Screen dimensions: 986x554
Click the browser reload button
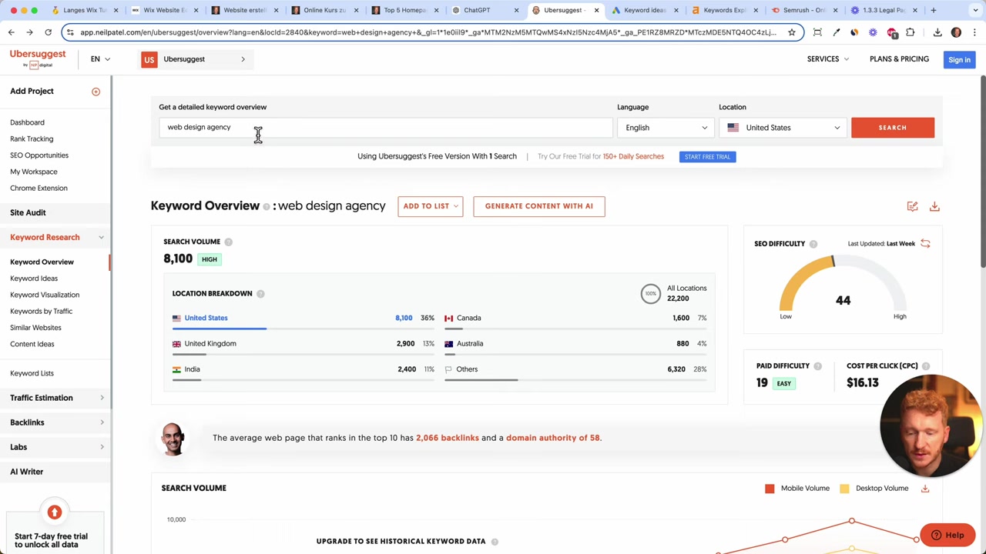point(48,32)
